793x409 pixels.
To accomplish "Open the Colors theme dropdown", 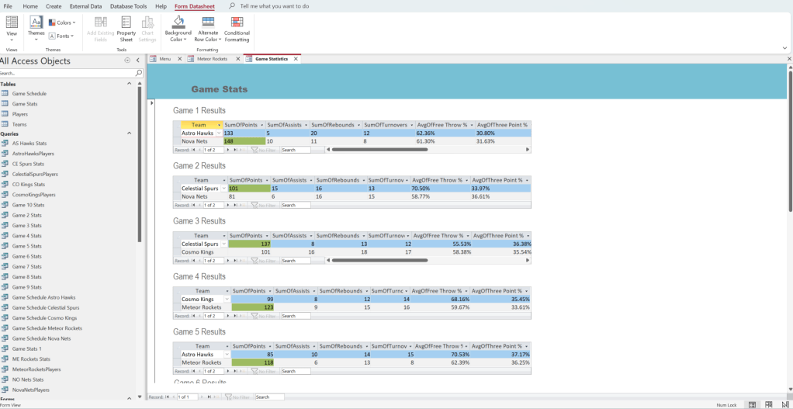I will tap(61, 23).
